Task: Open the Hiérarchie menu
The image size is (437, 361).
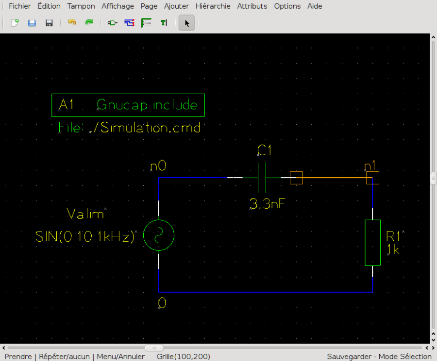Action: pos(213,6)
